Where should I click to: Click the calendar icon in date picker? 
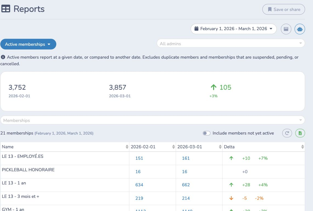196,29
